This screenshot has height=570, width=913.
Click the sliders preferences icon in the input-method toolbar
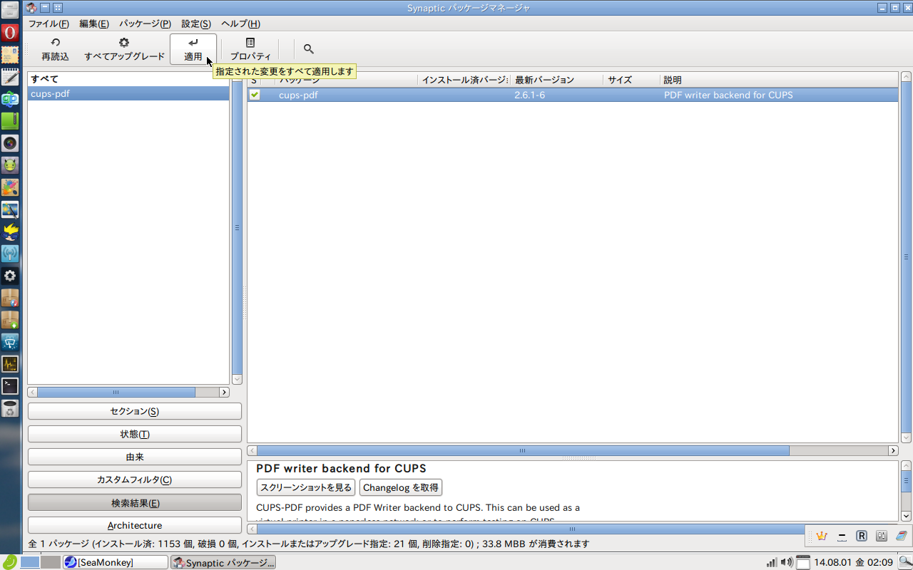[x=882, y=536]
